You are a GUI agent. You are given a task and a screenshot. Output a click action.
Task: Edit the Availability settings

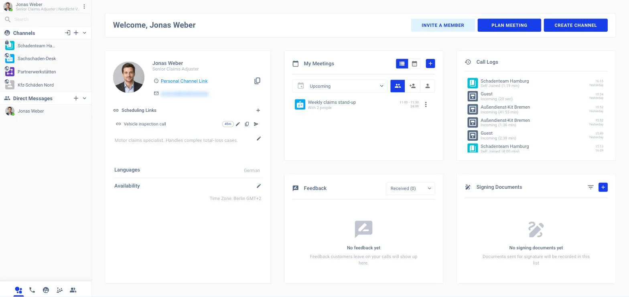(x=259, y=186)
